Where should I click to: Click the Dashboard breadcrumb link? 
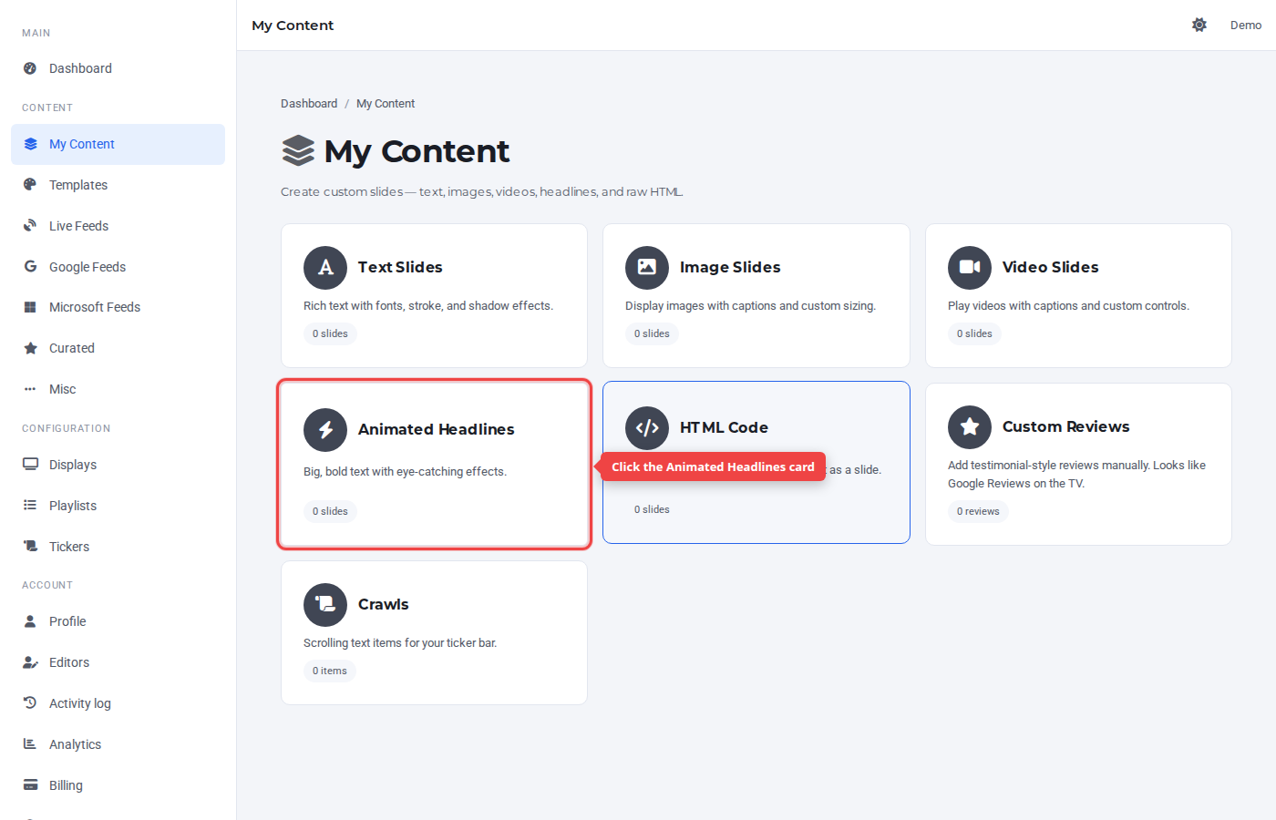(x=309, y=104)
